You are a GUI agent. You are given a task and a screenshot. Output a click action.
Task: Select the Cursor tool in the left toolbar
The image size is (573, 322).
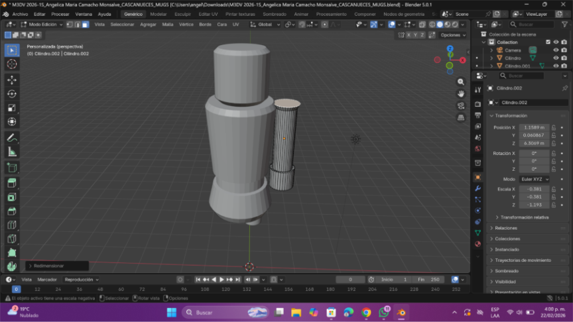(11, 64)
